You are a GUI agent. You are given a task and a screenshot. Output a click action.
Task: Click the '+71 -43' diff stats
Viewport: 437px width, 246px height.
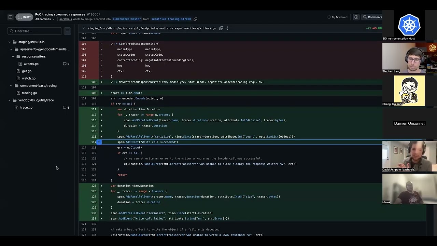pos(371,28)
